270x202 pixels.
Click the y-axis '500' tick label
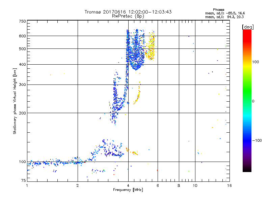click(22, 49)
